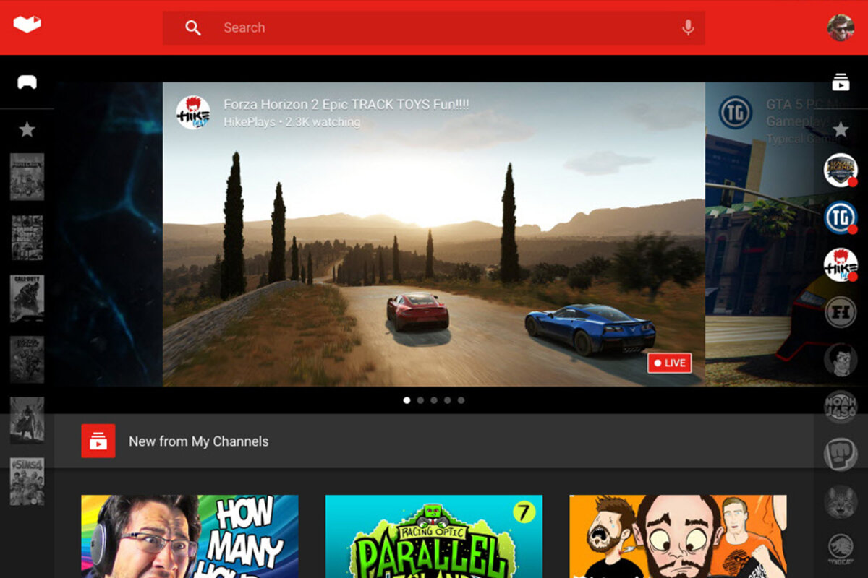The image size is (868, 578).
Task: Open the NOAH J456 channel icon
Action: [841, 407]
